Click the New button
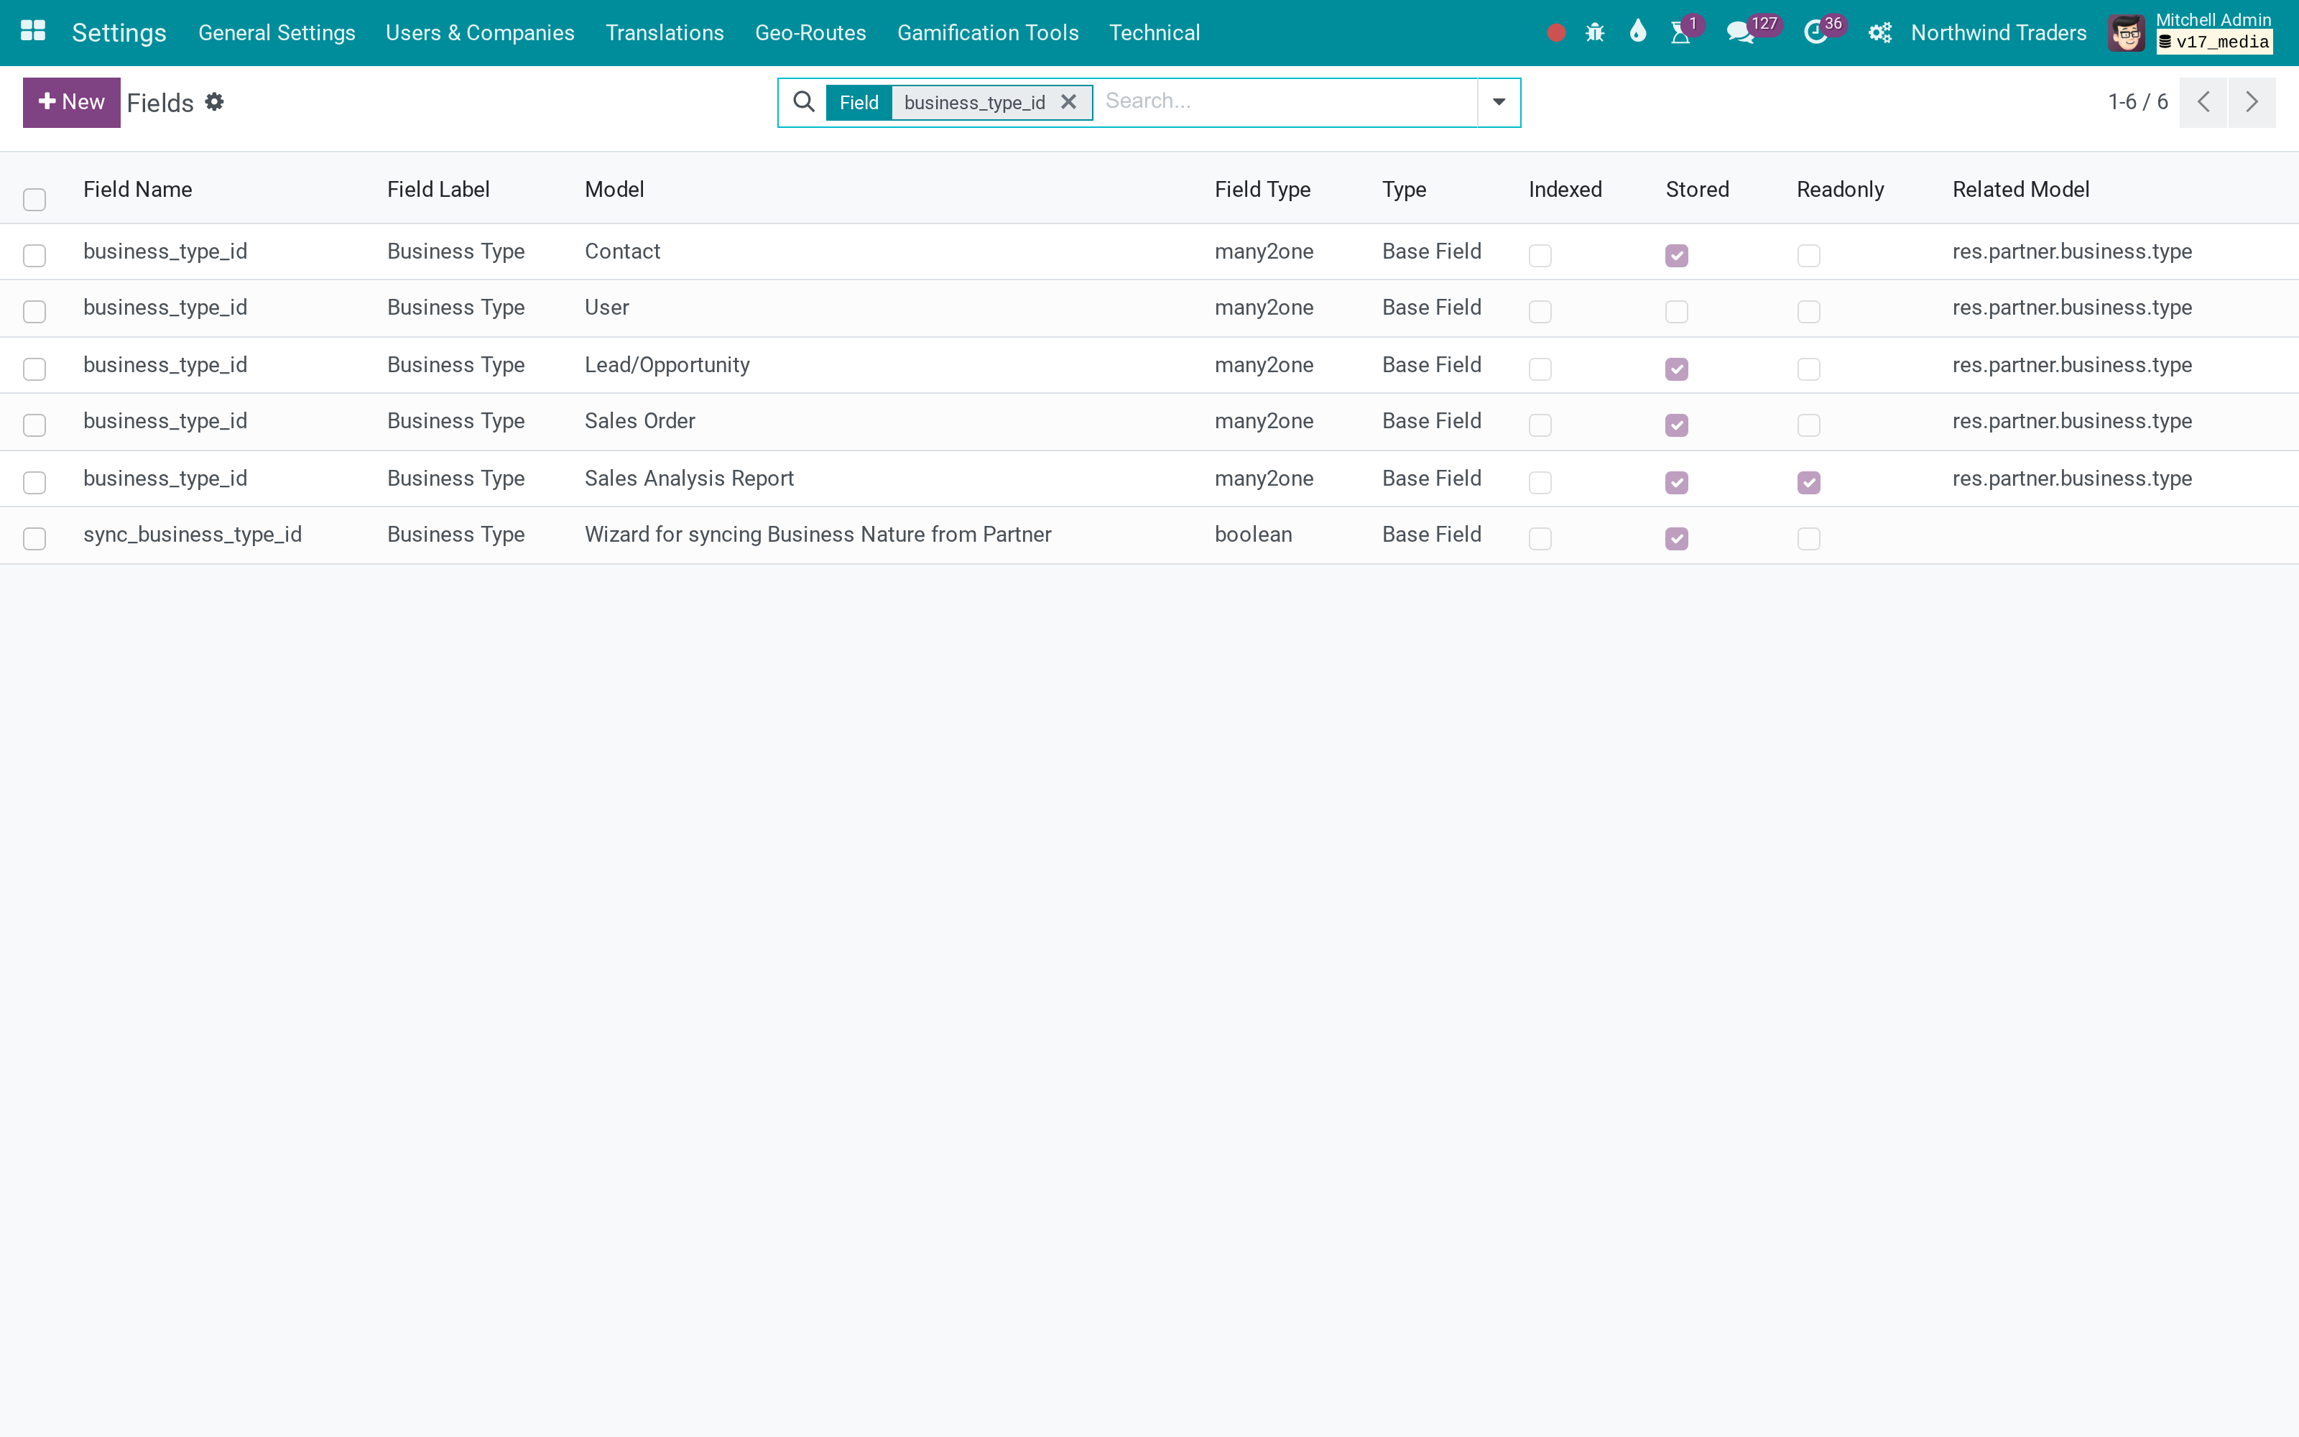2299x1437 pixels. tap(71, 102)
